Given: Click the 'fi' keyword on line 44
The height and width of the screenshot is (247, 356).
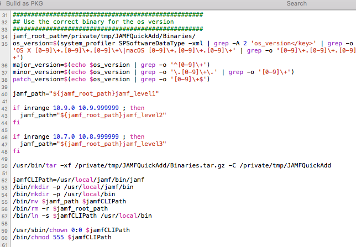Looking at the screenshot, I should tap(17, 122).
